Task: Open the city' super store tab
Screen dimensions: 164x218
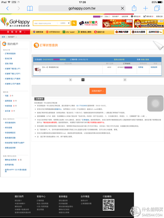Action: point(69,32)
